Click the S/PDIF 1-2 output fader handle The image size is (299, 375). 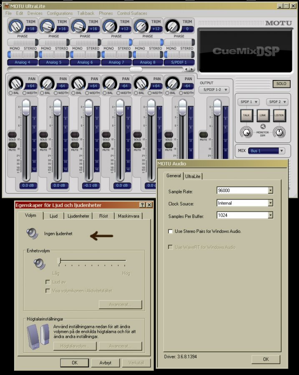pos(217,107)
